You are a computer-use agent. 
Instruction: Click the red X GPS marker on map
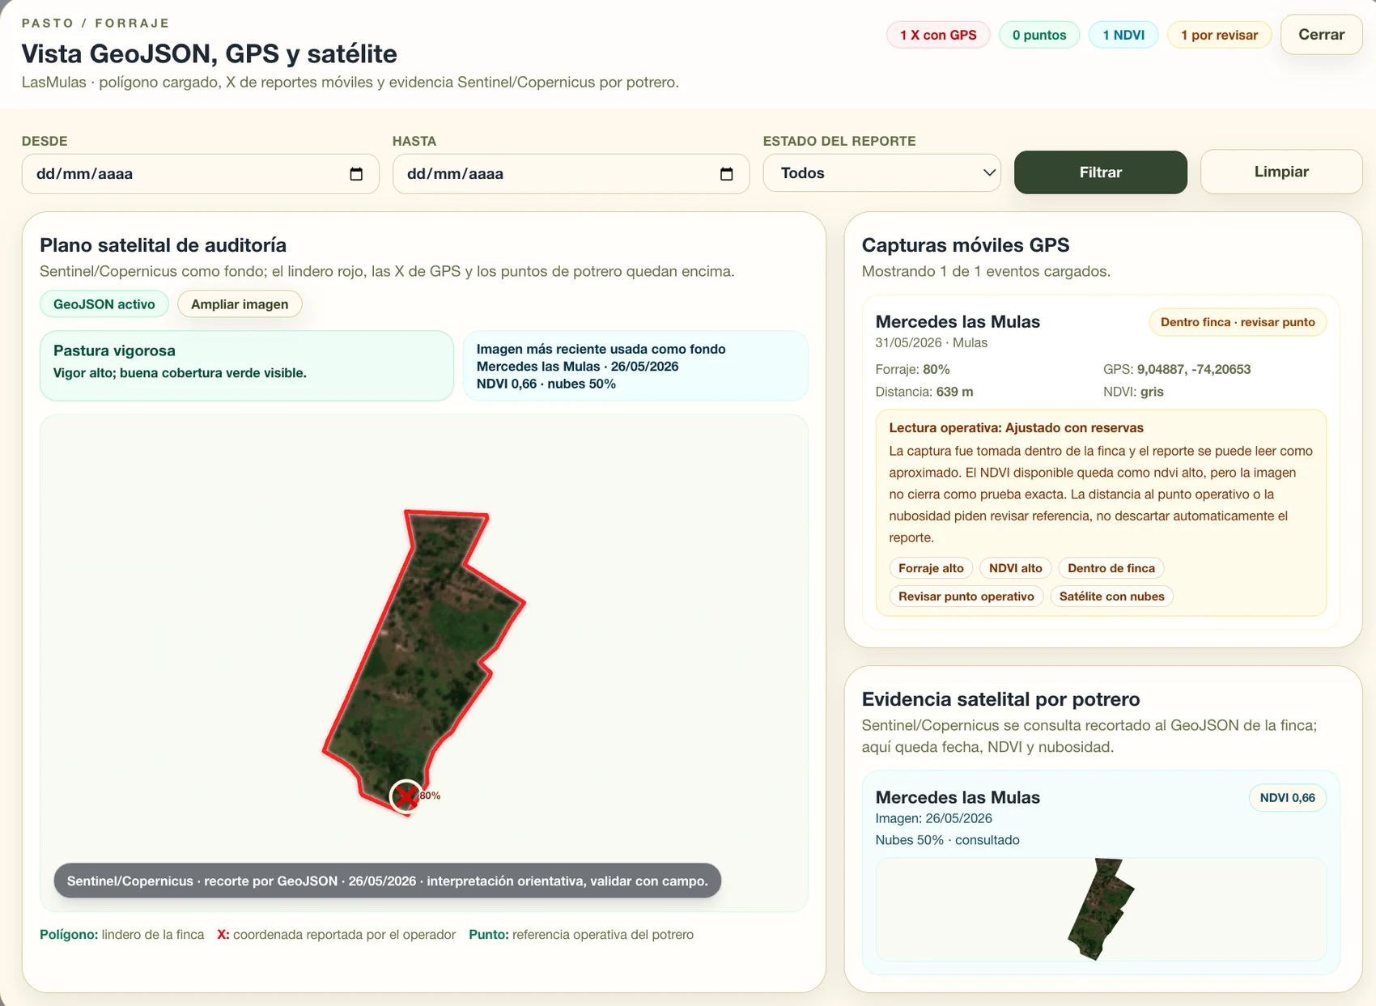(x=406, y=796)
